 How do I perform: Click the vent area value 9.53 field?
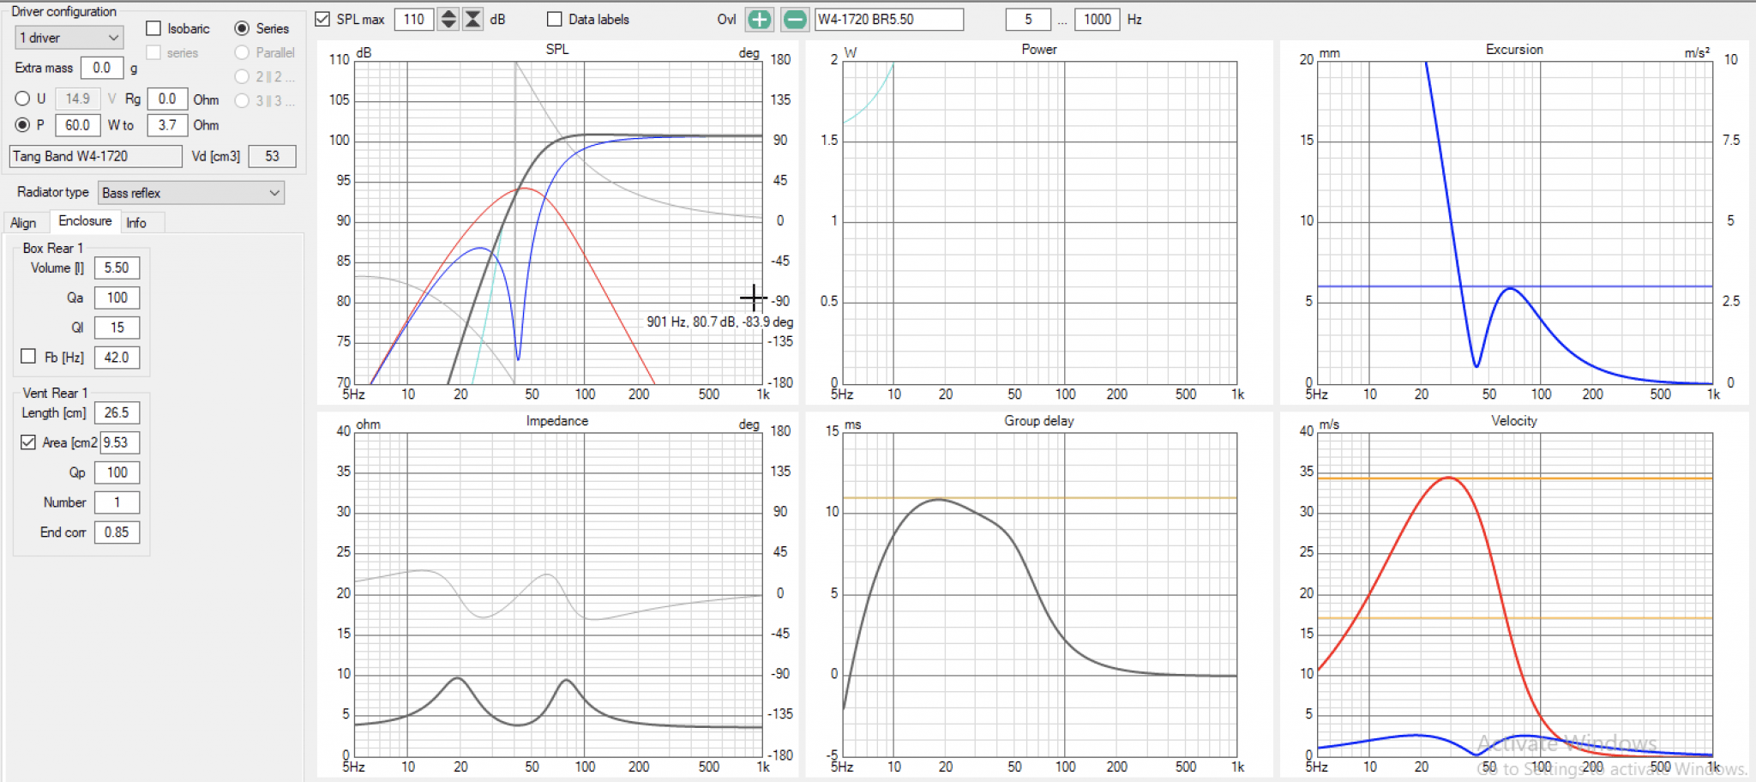coord(119,442)
